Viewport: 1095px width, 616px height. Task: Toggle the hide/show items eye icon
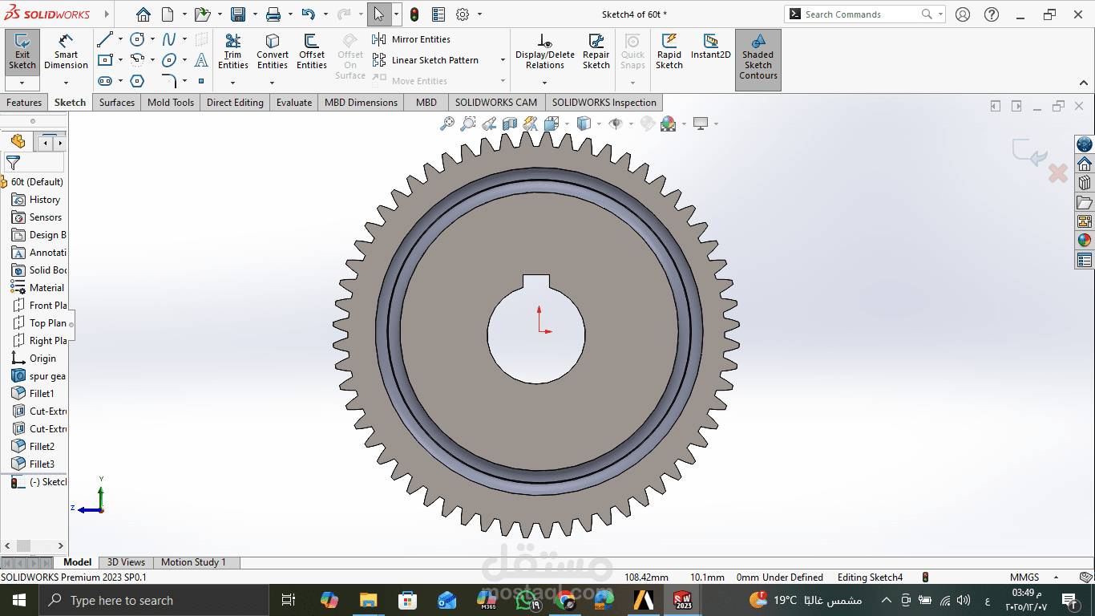[x=616, y=124]
